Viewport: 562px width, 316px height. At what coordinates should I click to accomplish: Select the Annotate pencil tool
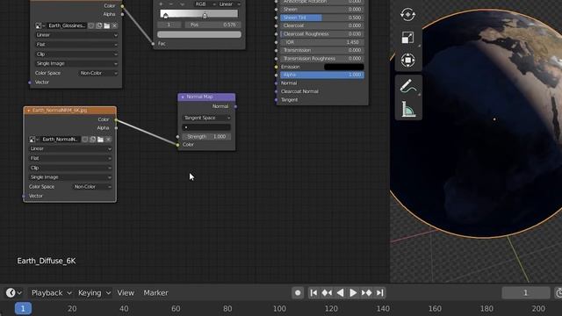coord(408,86)
